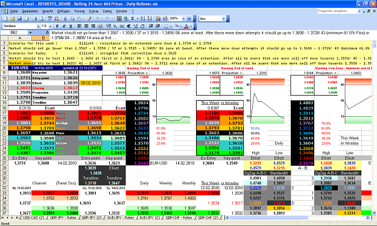
Task: Apply percent style format
Action: point(115,26)
